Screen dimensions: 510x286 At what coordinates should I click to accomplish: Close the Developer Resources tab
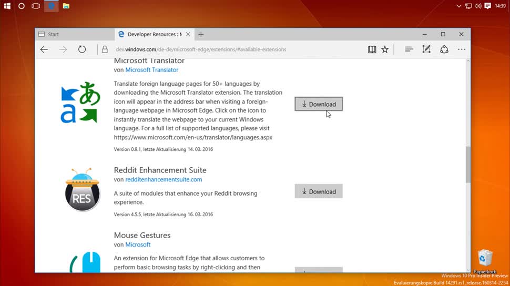tap(188, 34)
